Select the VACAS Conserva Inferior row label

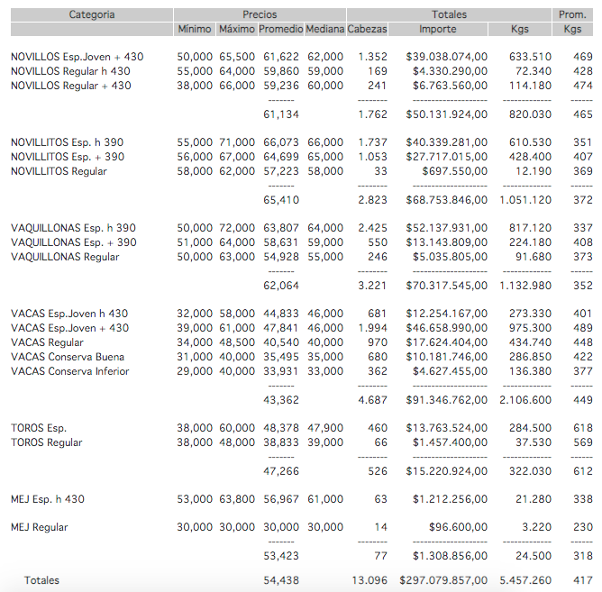pyautogui.click(x=69, y=371)
